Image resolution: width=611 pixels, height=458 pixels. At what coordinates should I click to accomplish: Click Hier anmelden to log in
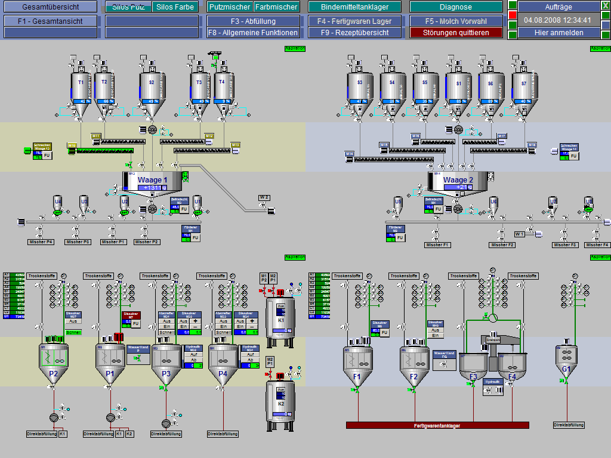pos(560,33)
